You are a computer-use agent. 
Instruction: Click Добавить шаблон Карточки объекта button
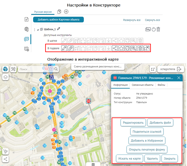point(58,20)
